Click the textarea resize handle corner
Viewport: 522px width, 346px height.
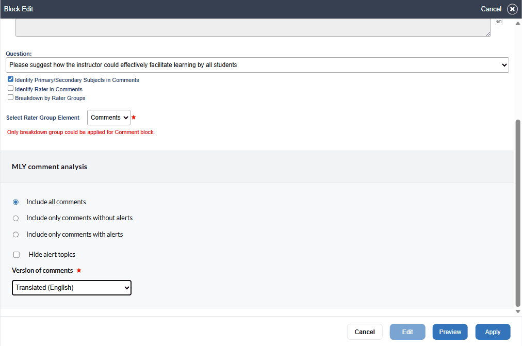(487, 34)
